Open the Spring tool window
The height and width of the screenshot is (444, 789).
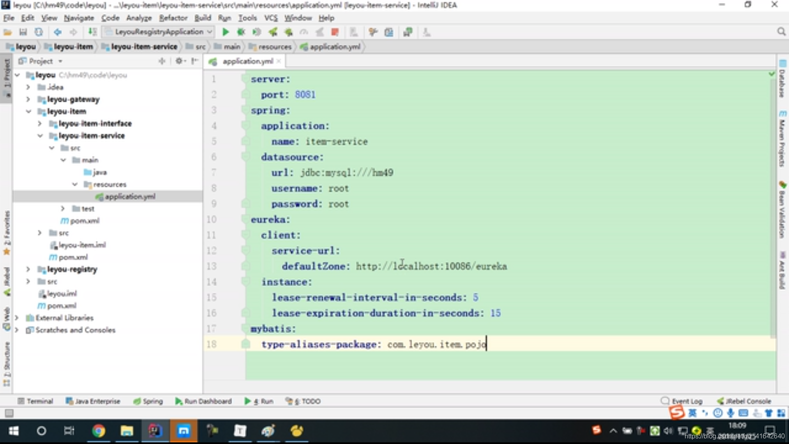148,401
